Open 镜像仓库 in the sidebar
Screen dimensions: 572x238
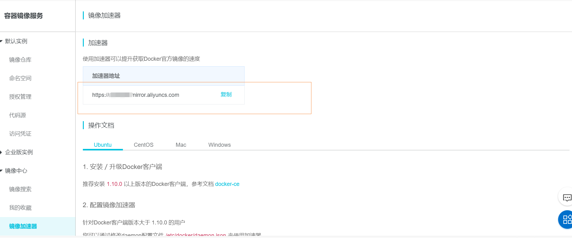click(x=20, y=60)
